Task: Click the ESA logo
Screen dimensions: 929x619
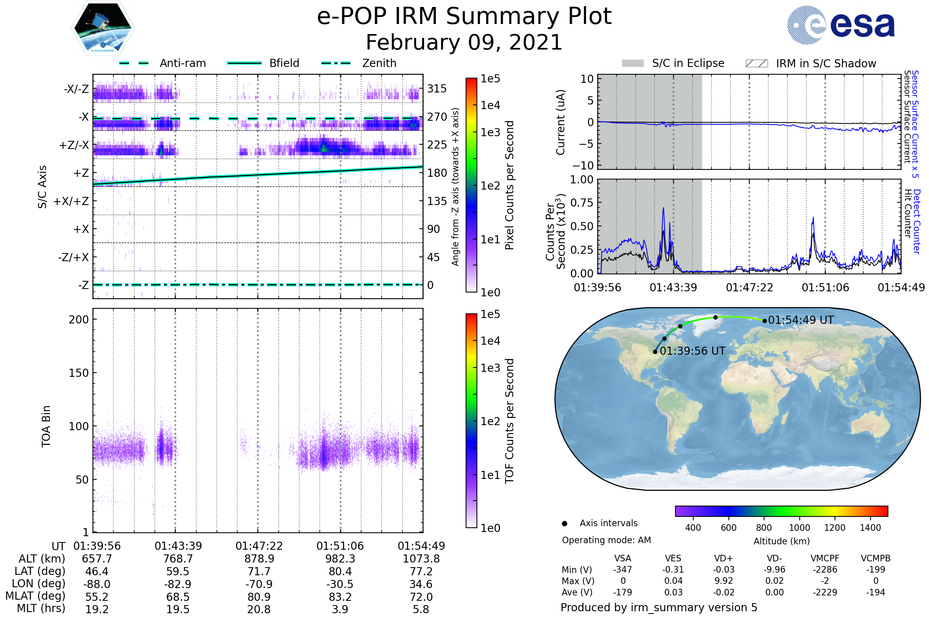Action: (x=841, y=25)
